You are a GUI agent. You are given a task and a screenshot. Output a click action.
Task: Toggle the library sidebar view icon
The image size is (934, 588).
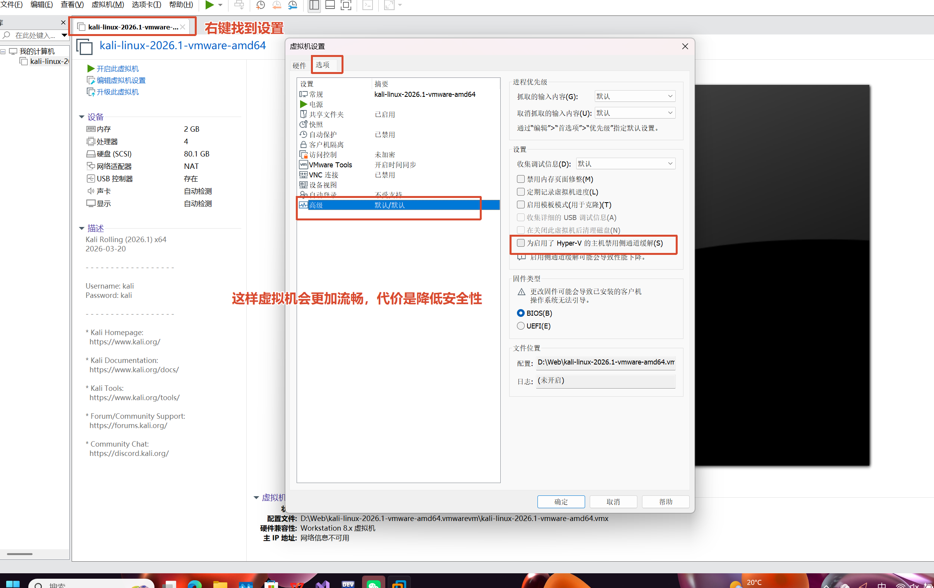click(314, 5)
